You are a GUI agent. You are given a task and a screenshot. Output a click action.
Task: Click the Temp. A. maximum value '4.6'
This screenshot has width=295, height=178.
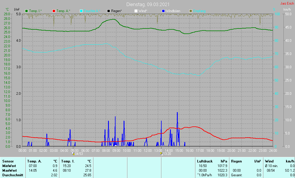tap(55, 171)
